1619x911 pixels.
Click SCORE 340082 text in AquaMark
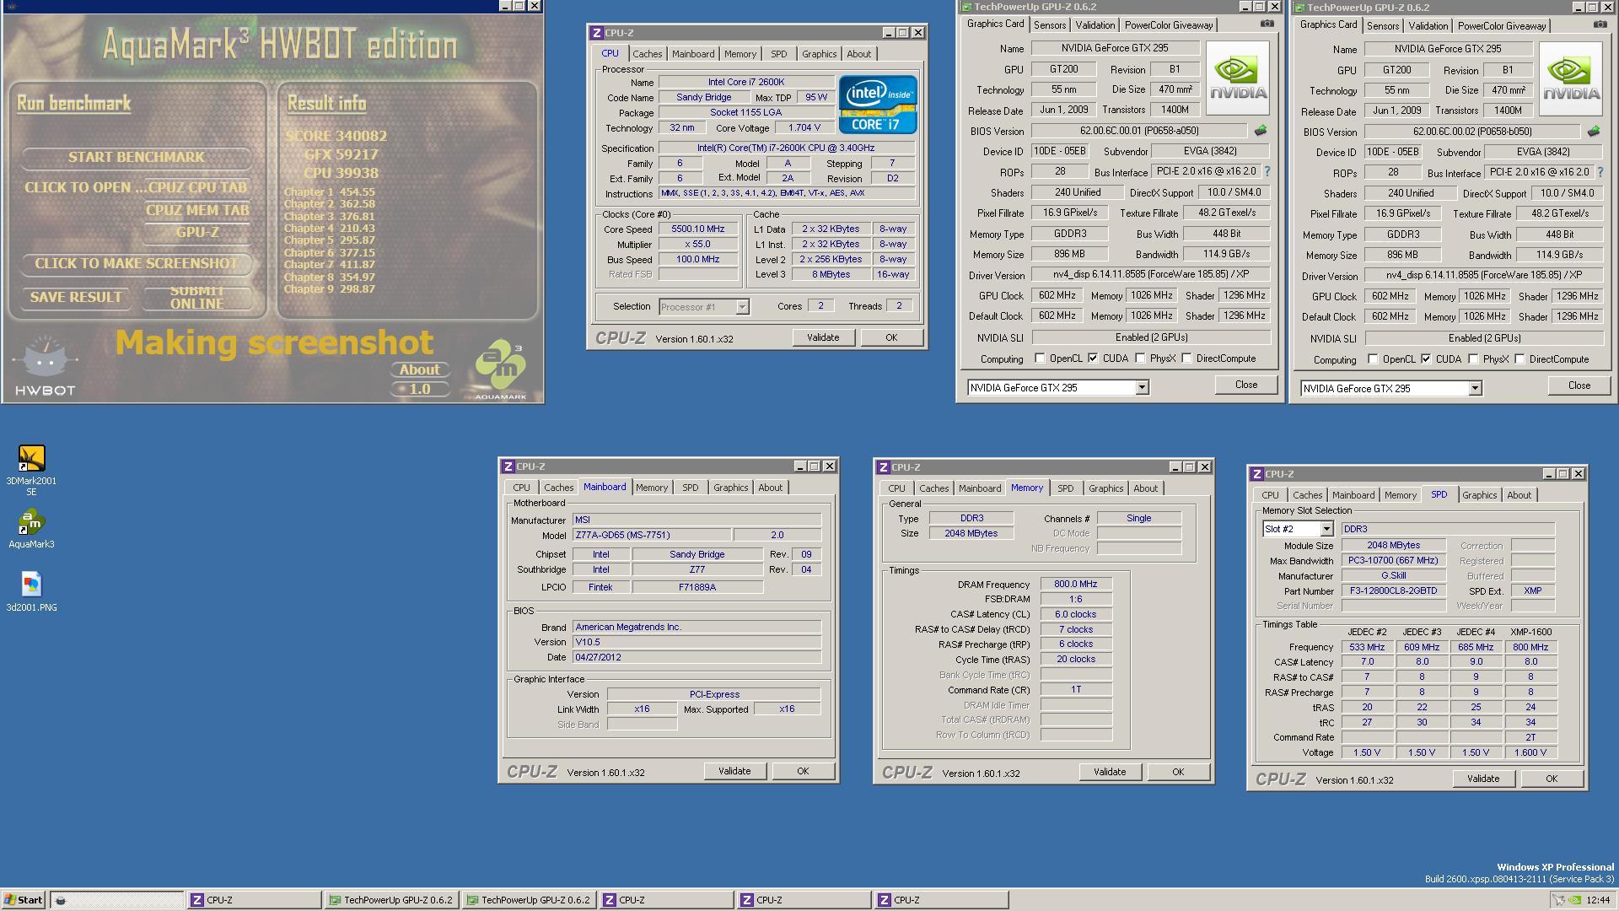[336, 136]
